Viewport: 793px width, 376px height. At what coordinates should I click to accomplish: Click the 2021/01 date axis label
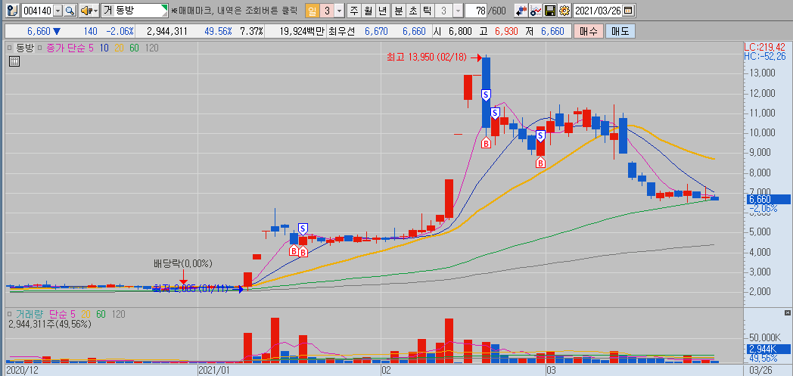click(x=214, y=371)
